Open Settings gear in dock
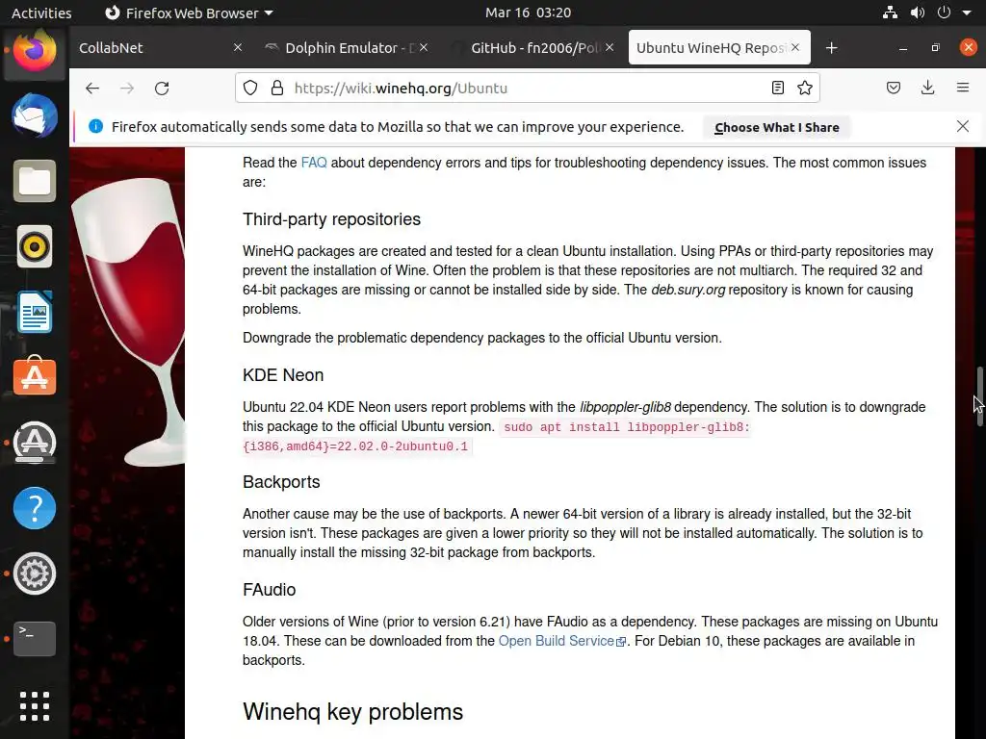986x739 pixels. [x=35, y=573]
